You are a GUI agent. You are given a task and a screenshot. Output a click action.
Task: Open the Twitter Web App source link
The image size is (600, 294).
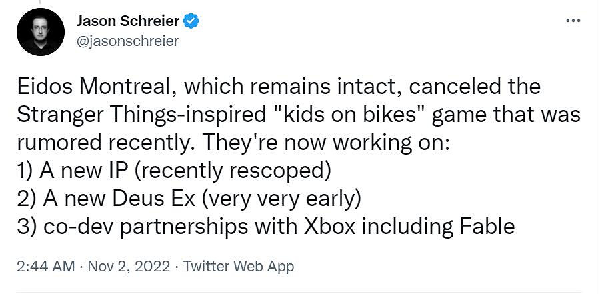[238, 266]
